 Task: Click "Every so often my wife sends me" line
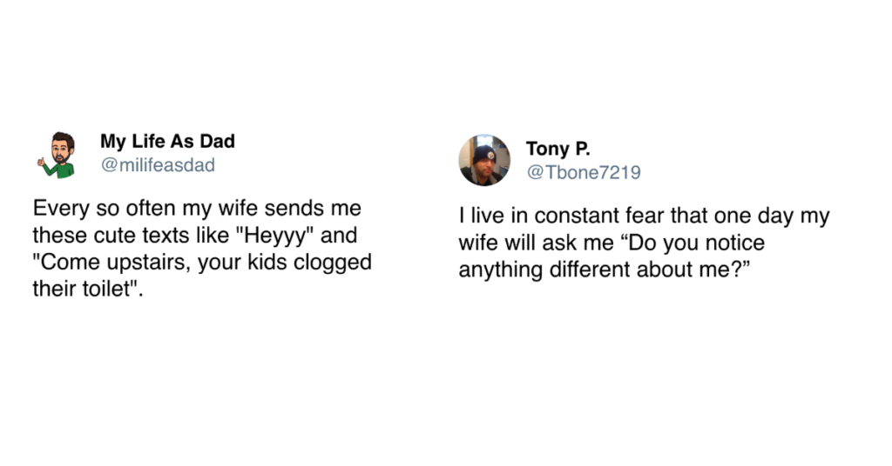197,209
